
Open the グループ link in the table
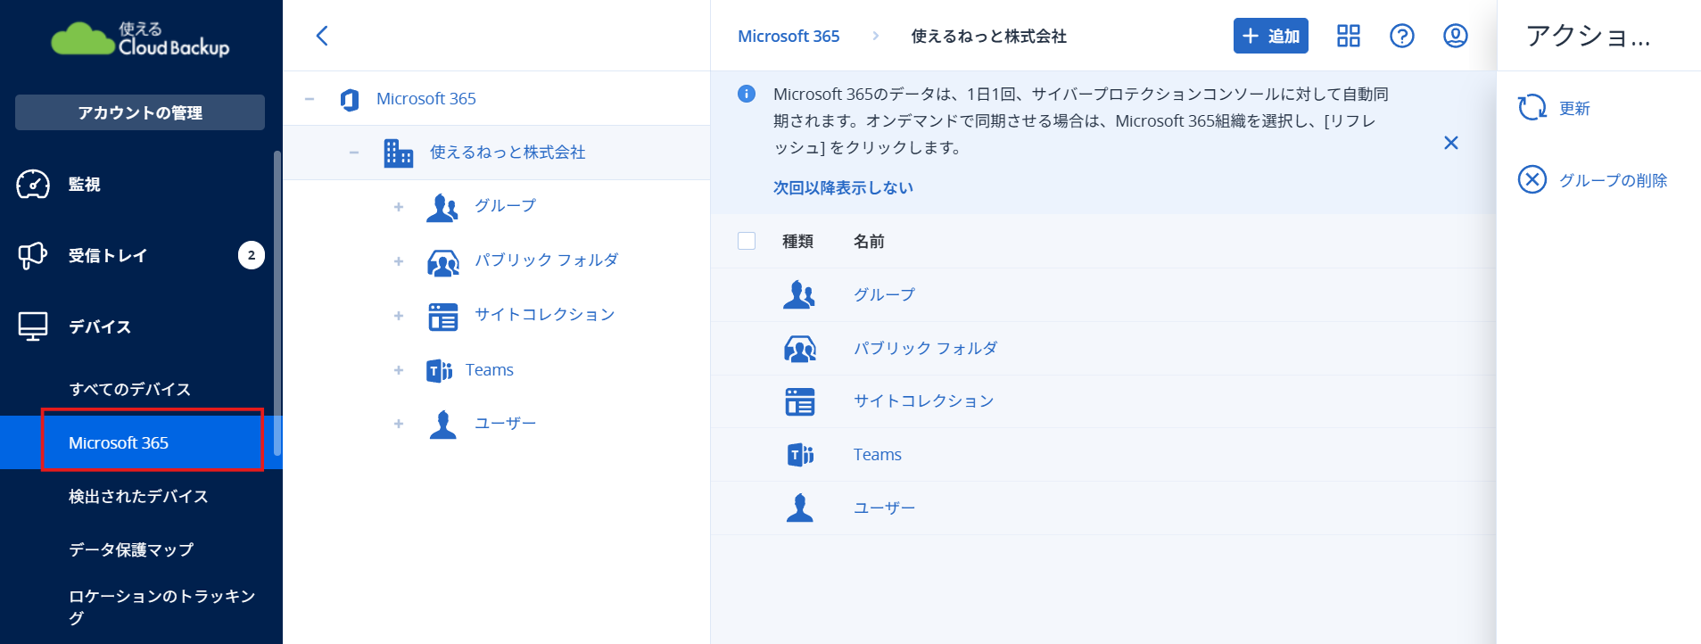884,294
